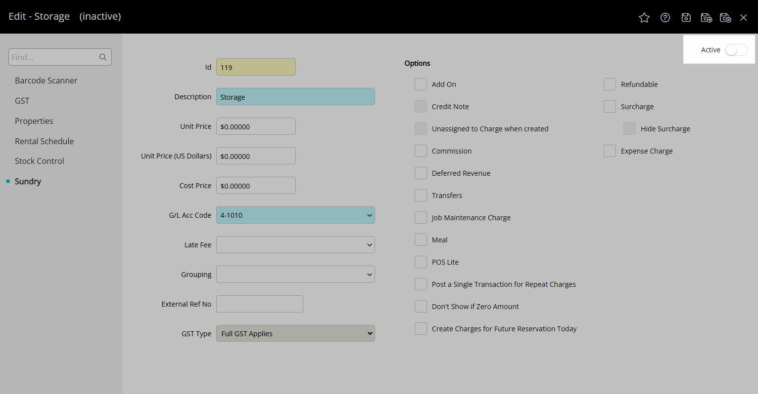758x394 pixels.
Task: Select the Sundry sidebar item
Action: [x=28, y=181]
